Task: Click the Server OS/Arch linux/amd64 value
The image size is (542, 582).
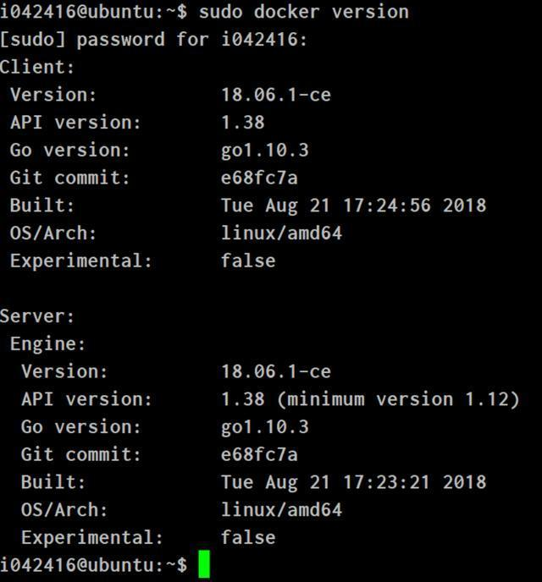Action: click(x=281, y=510)
